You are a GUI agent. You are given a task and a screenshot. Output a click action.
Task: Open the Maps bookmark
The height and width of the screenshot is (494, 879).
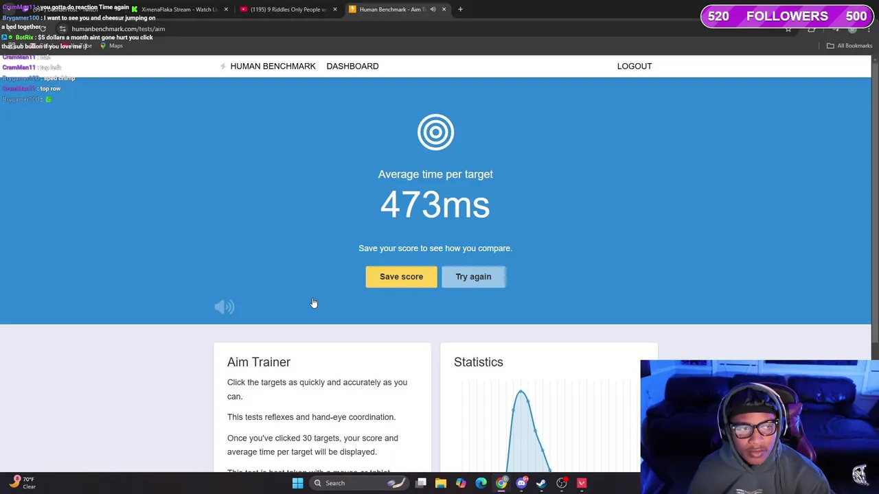(111, 46)
